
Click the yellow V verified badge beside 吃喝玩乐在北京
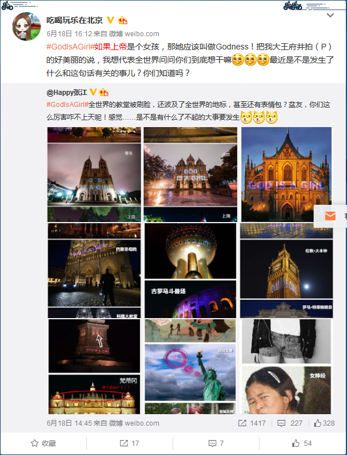(x=110, y=20)
